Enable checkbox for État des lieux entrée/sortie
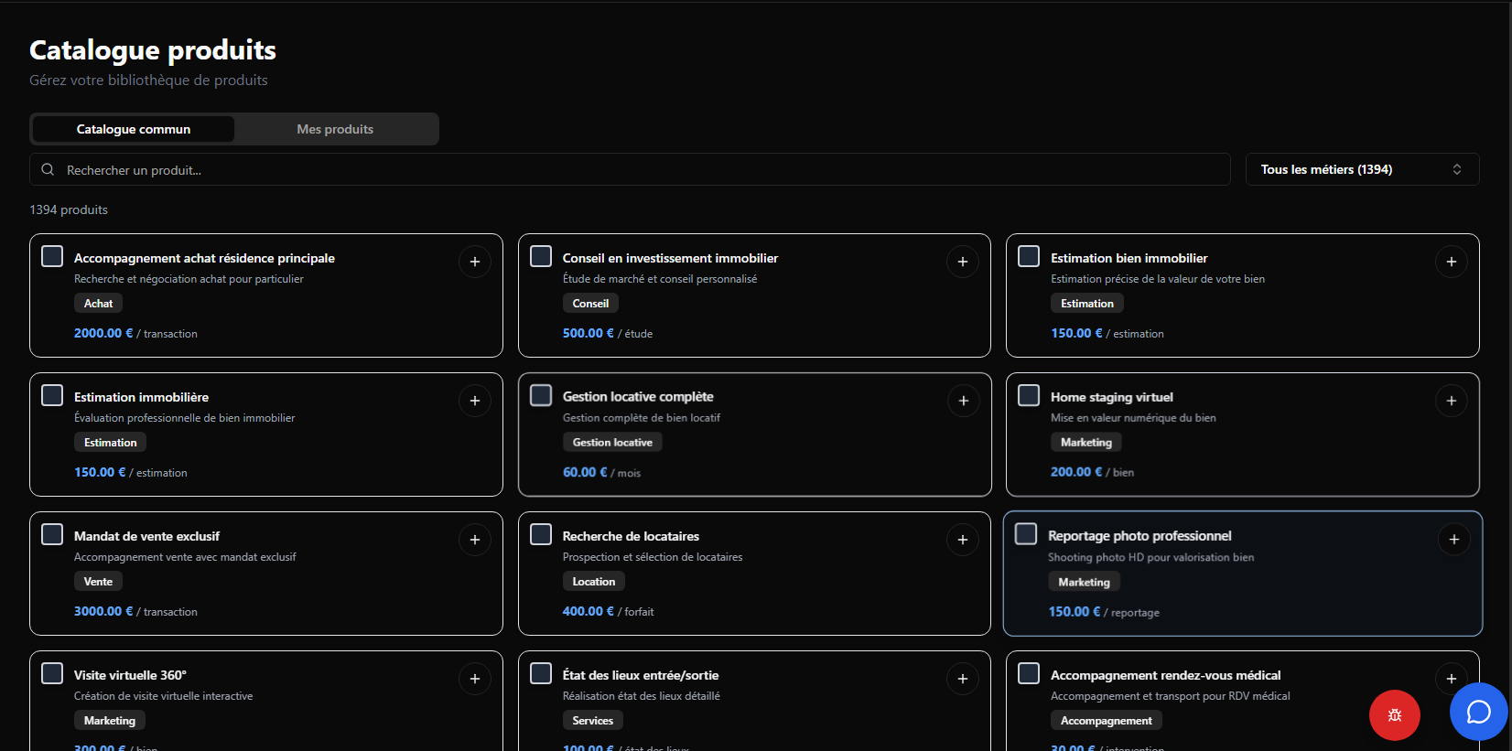The image size is (1512, 751). click(x=541, y=673)
